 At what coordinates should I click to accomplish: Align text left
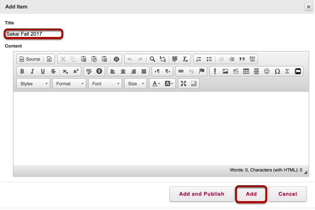pyautogui.click(x=113, y=71)
